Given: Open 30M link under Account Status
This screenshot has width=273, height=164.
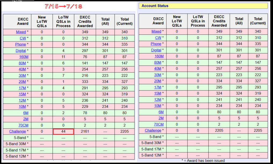Looking at the screenshot, I should click(158, 75).
